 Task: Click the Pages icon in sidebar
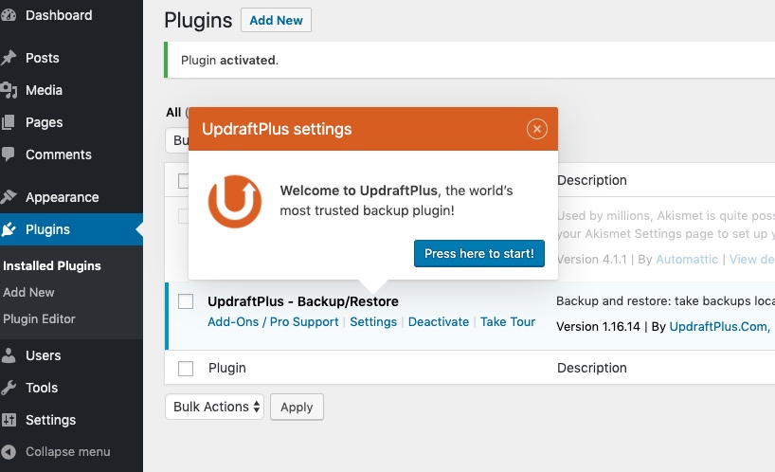[x=9, y=122]
